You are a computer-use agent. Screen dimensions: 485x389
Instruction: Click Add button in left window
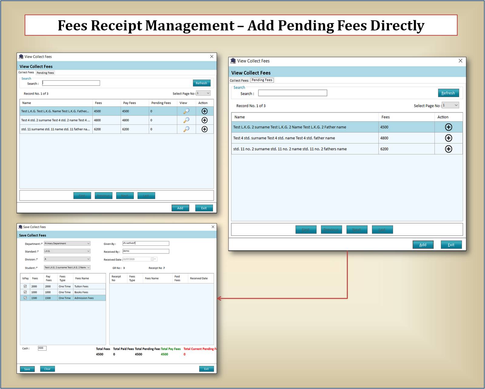[x=180, y=208]
